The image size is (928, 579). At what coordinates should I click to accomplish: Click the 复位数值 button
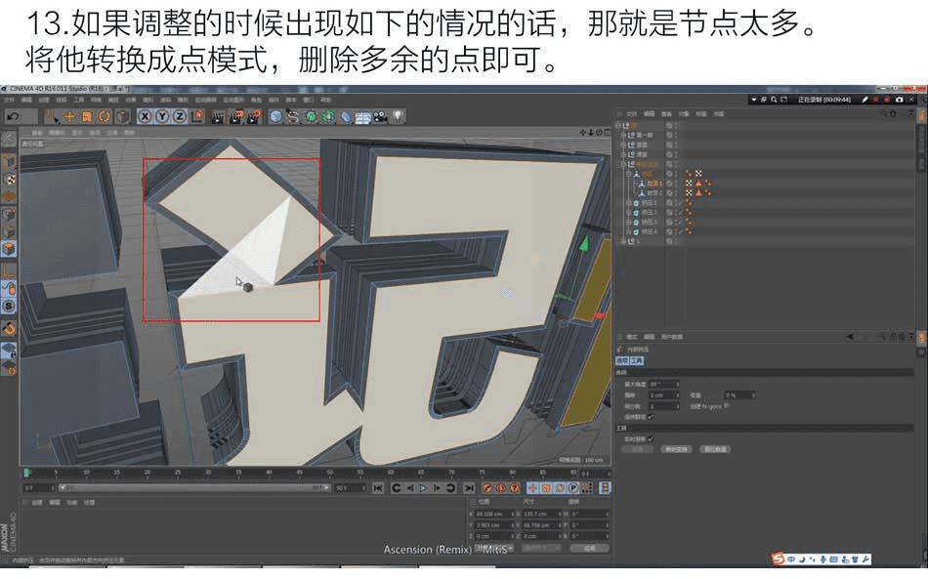[x=715, y=449]
